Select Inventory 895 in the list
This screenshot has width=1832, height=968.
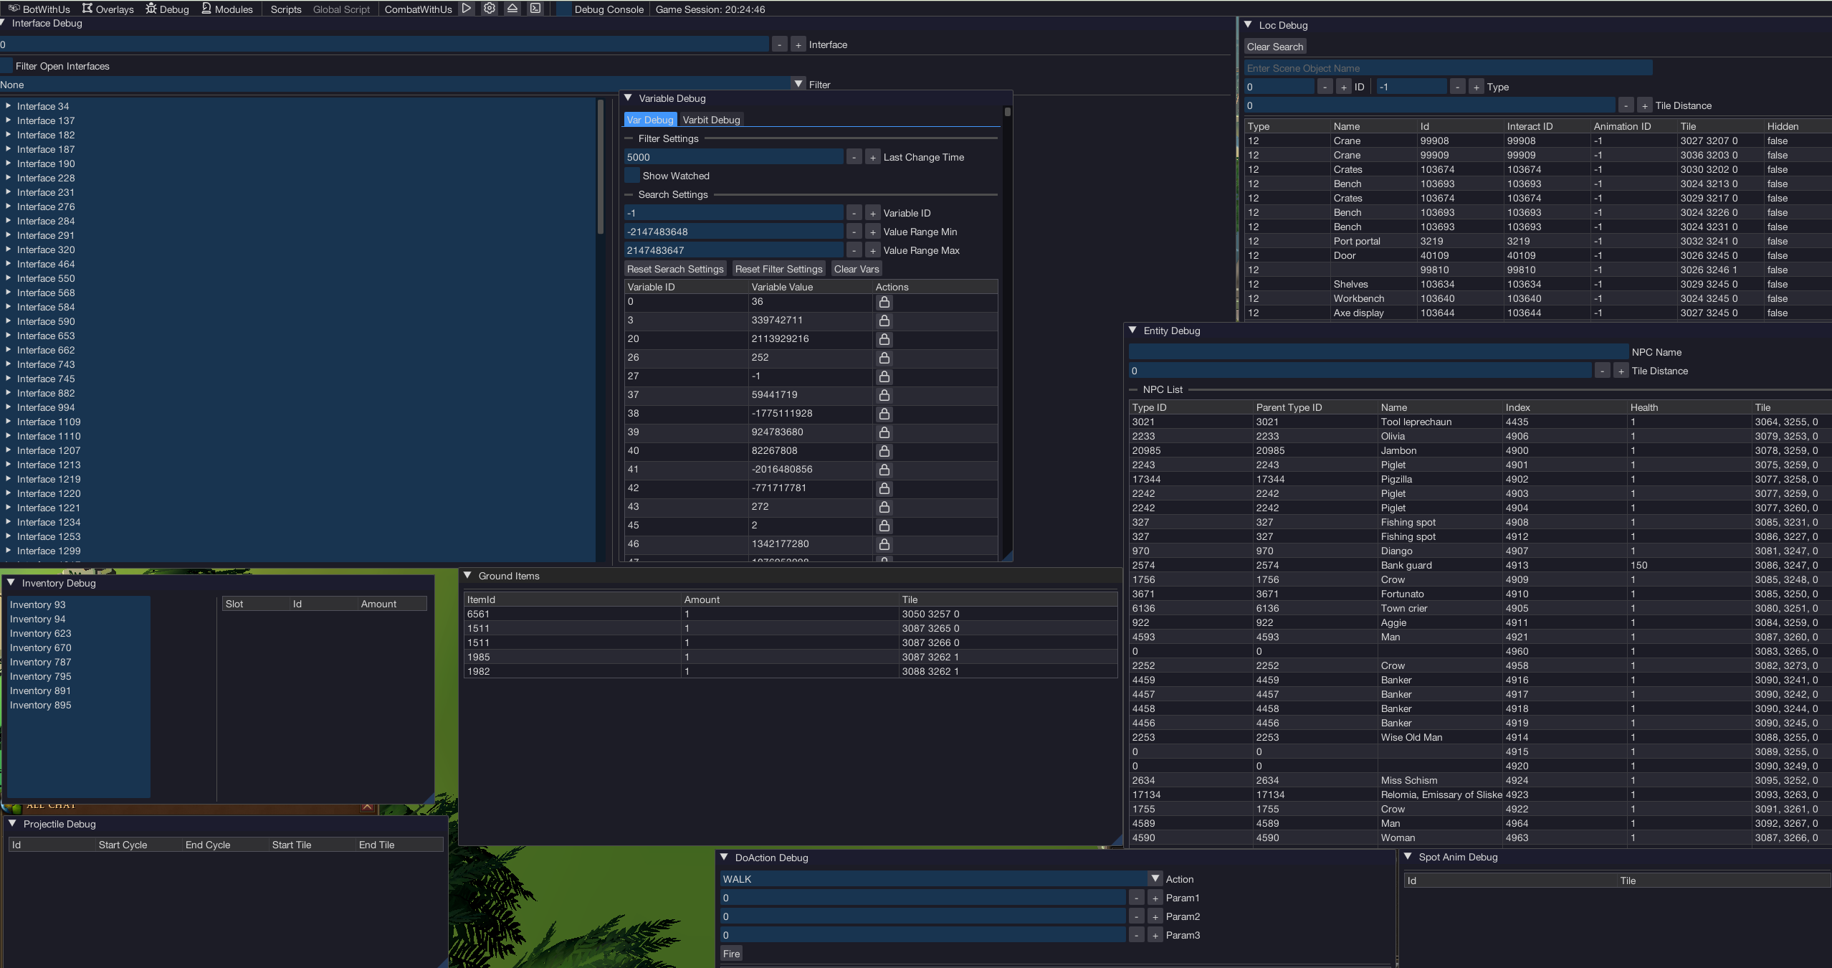tap(78, 705)
